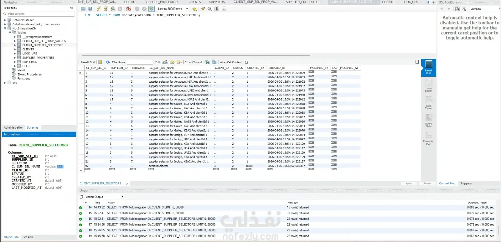Toggle invisible characters display
The image size is (501, 242).
[x=217, y=9]
